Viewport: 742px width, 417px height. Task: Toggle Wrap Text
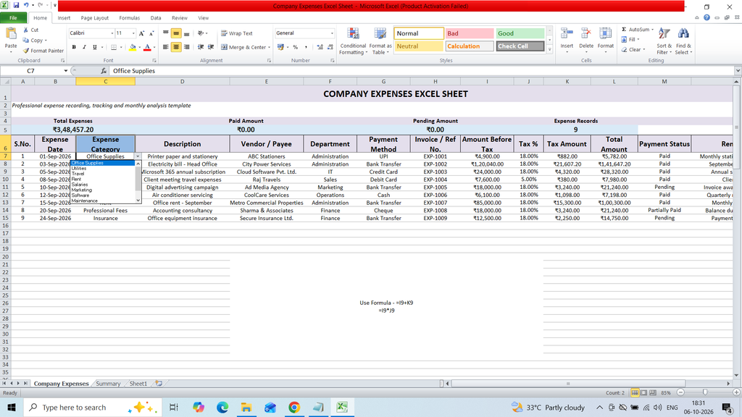tap(237, 33)
